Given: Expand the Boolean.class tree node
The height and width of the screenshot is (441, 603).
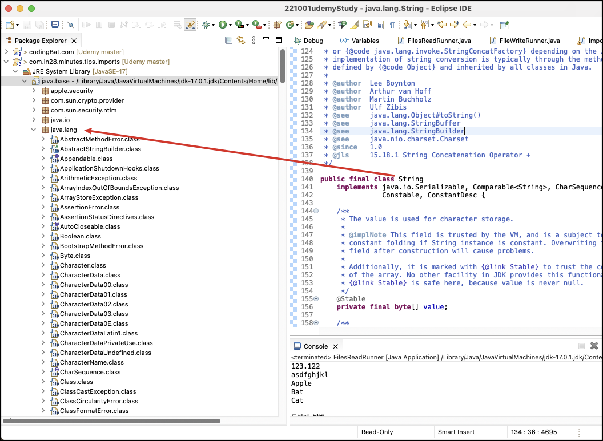Looking at the screenshot, I should pyautogui.click(x=43, y=236).
